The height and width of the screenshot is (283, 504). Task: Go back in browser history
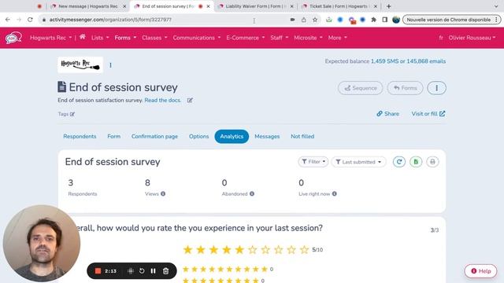pyautogui.click(x=8, y=20)
